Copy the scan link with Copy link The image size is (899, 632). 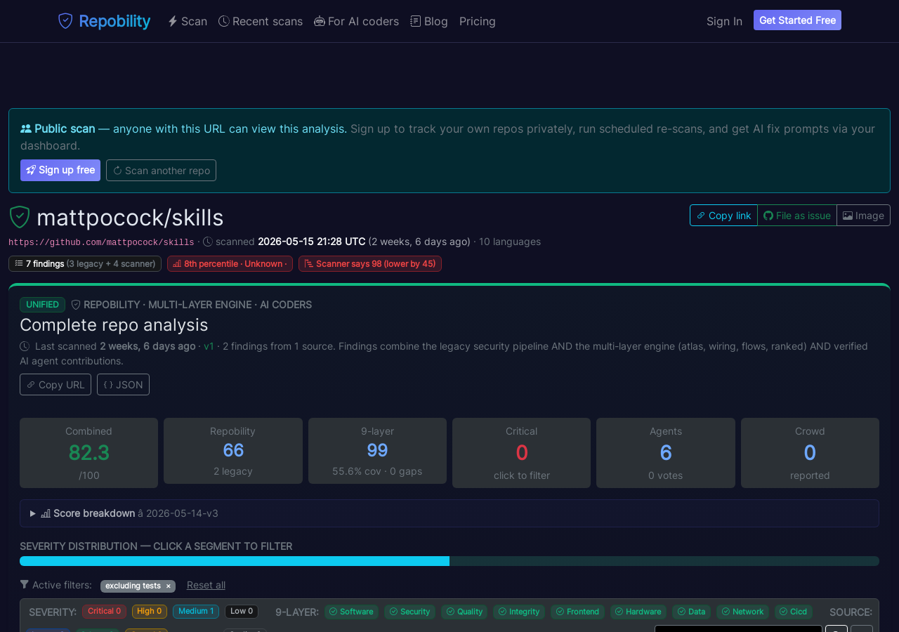click(723, 216)
